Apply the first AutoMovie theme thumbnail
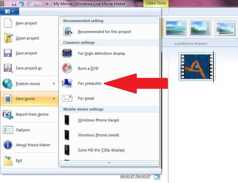The image size is (238, 183). click(x=176, y=28)
